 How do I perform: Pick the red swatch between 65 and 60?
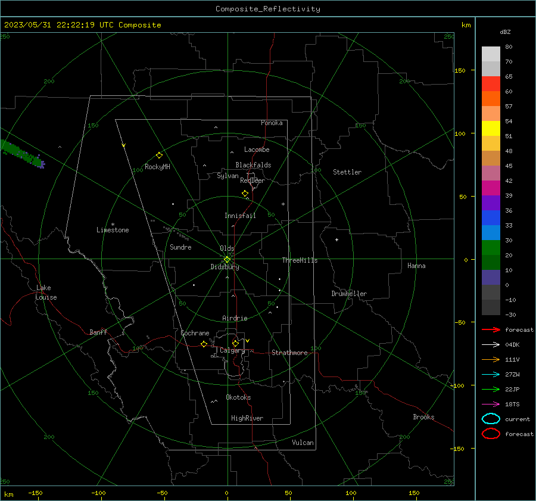point(491,84)
